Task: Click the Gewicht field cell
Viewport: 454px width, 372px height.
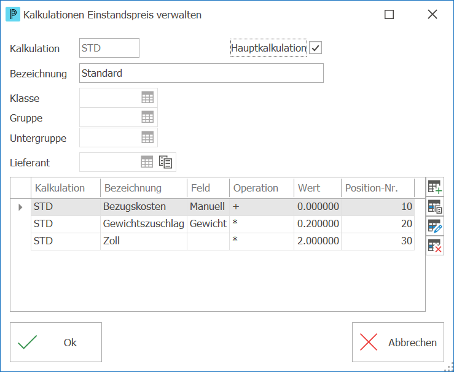Action: (208, 224)
